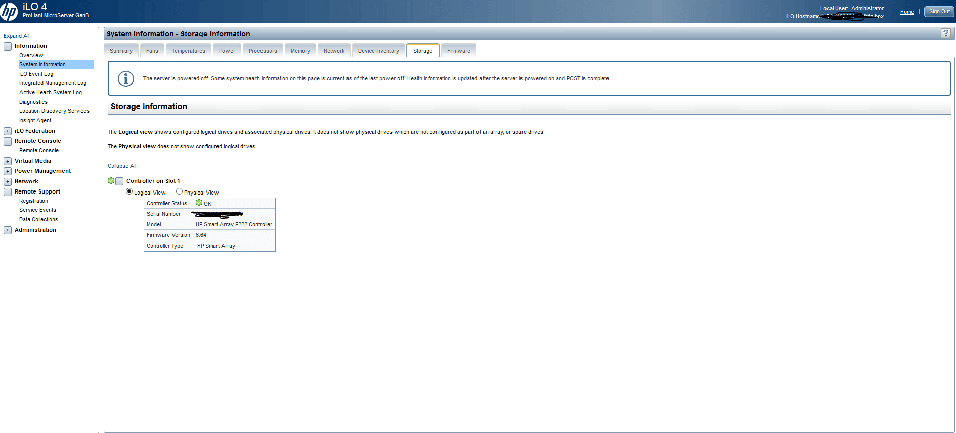Image resolution: width=956 pixels, height=433 pixels.
Task: Click the Virtual Media heading label
Action: [x=33, y=161]
